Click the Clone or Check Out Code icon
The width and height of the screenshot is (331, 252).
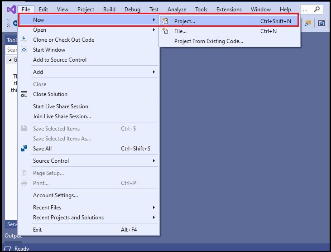click(24, 39)
